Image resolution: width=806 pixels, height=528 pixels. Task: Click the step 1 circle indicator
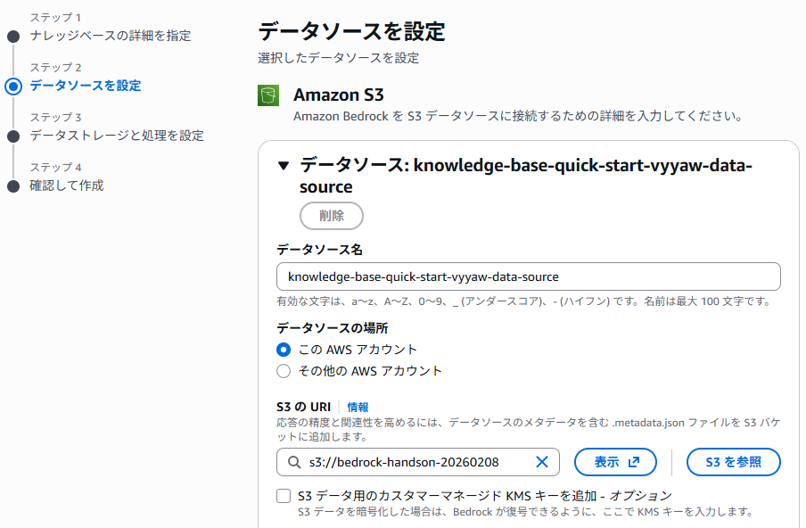point(12,37)
